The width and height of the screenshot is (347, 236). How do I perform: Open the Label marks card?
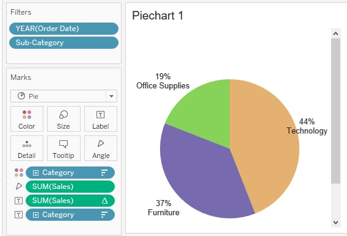101,119
